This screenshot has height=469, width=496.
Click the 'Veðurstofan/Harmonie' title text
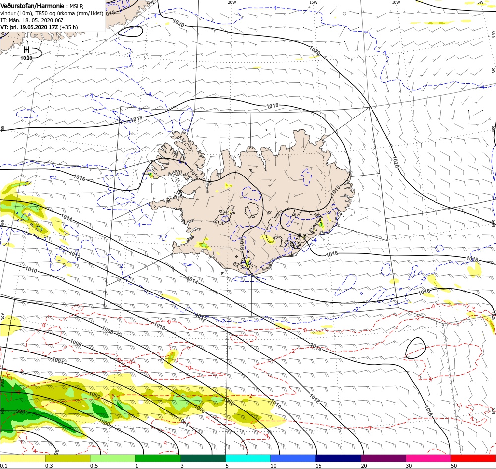pos(32,6)
